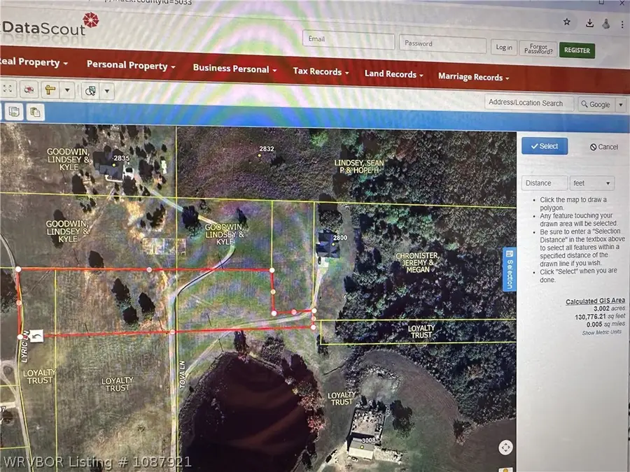Click the red clear selection toolbar icon
Screen dimensions: 630x472
[x=29, y=90]
